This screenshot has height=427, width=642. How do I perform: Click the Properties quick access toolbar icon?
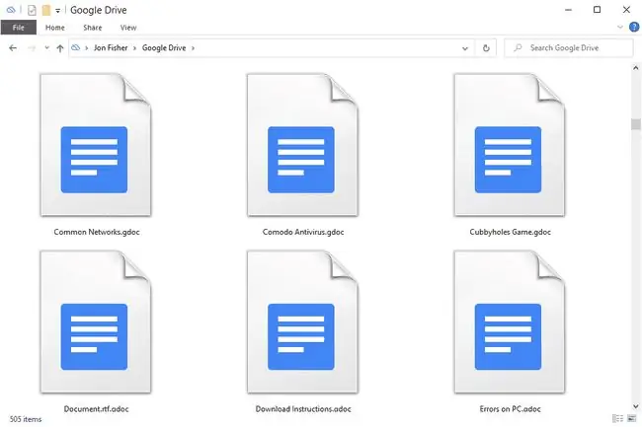pyautogui.click(x=32, y=10)
